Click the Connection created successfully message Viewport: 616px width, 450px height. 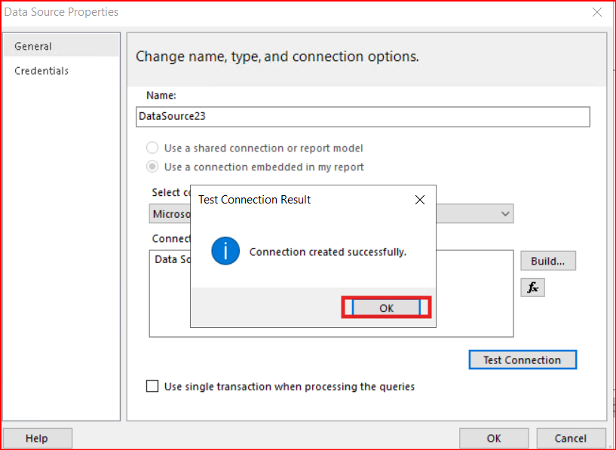328,252
